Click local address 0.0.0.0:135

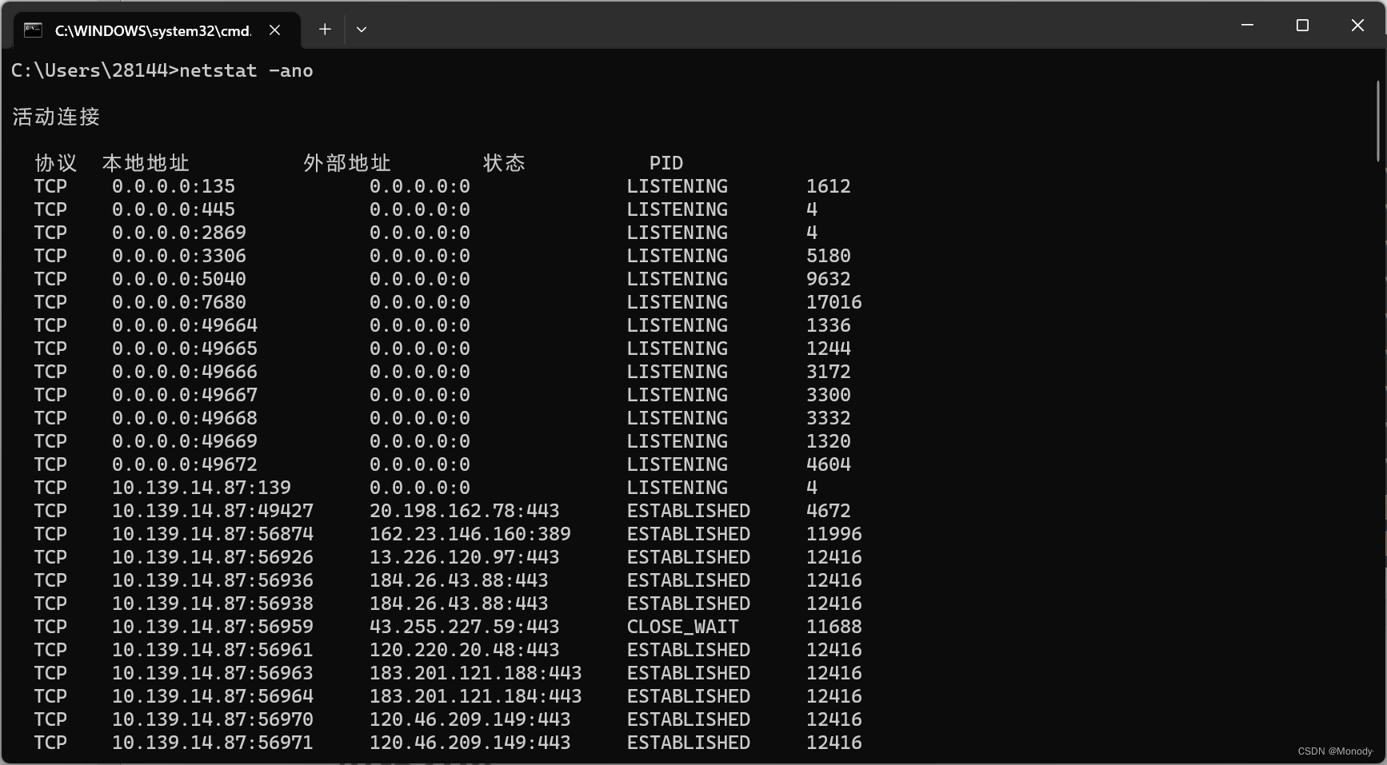[174, 186]
